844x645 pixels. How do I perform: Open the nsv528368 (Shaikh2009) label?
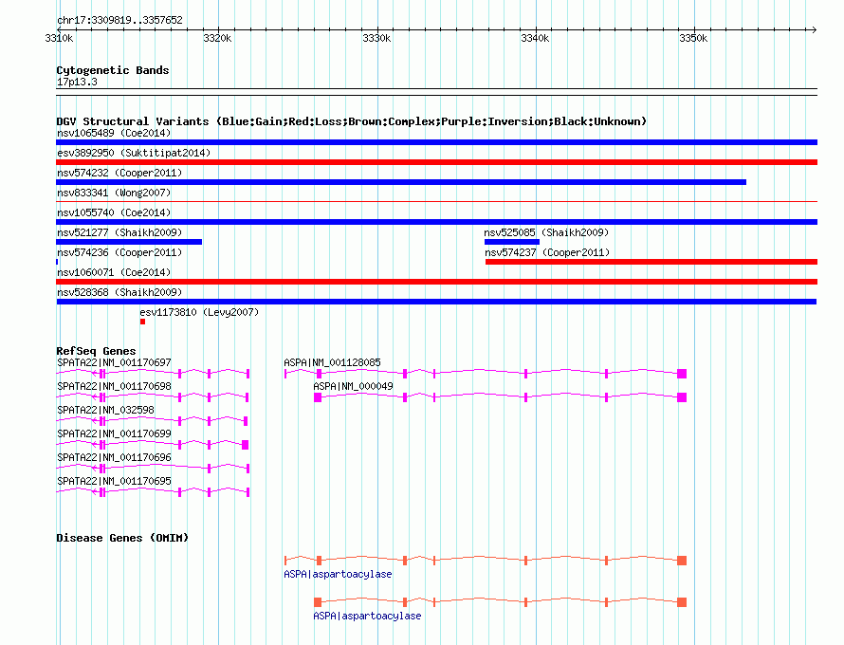tap(119, 292)
